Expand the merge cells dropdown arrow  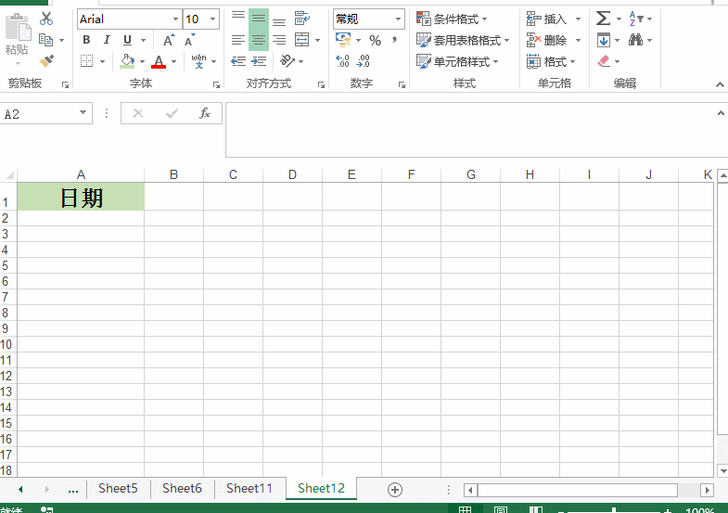pos(317,41)
